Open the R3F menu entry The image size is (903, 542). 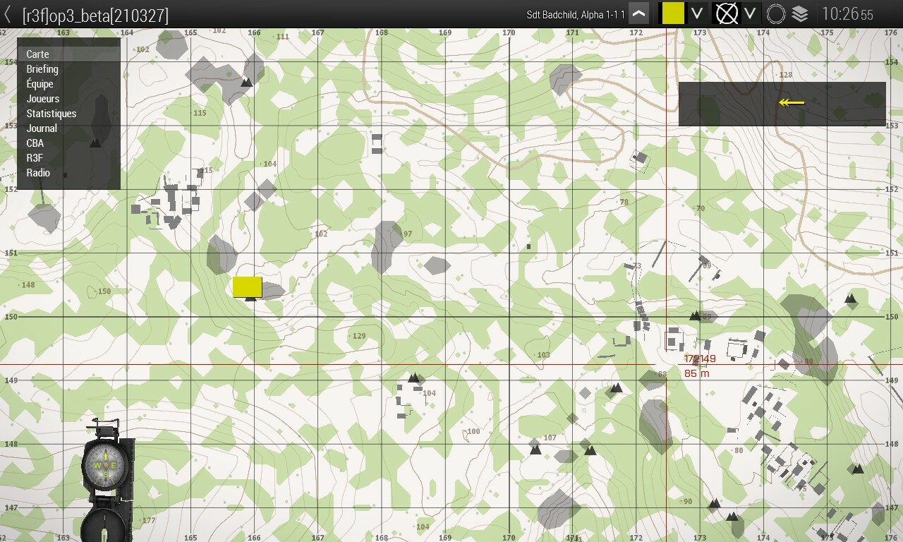tap(35, 158)
